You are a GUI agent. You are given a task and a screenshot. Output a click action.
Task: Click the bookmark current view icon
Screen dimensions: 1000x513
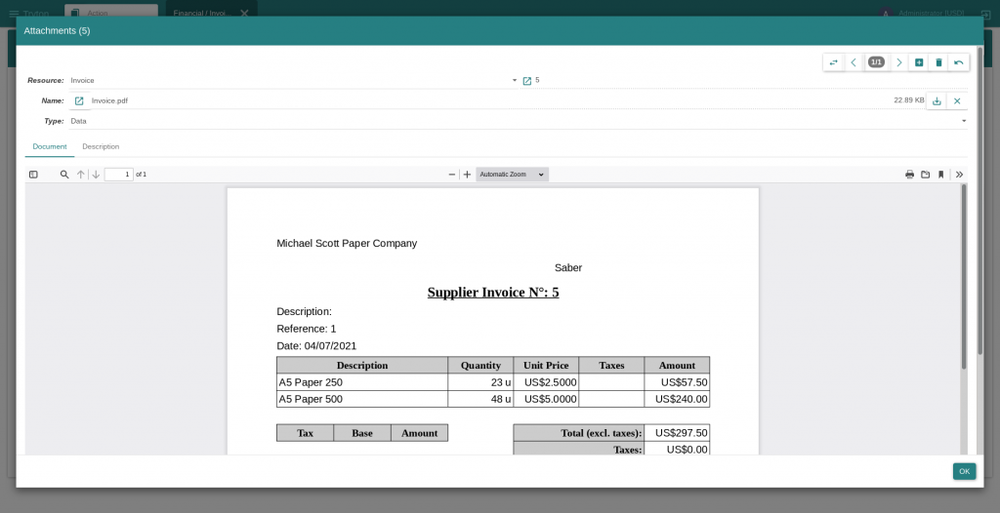pyautogui.click(x=940, y=175)
